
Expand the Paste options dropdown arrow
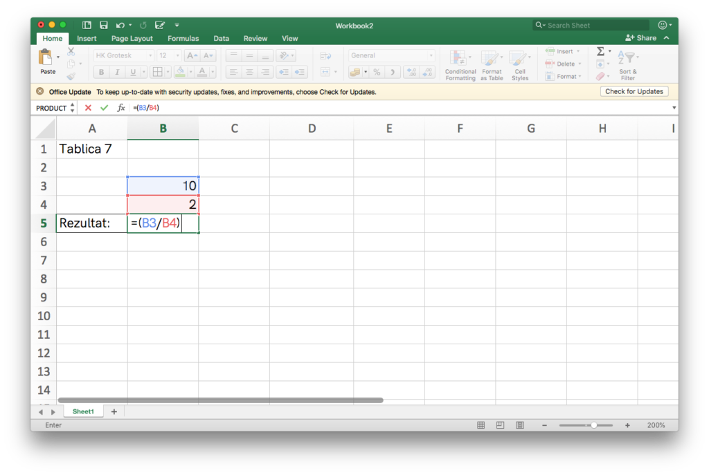(x=58, y=57)
